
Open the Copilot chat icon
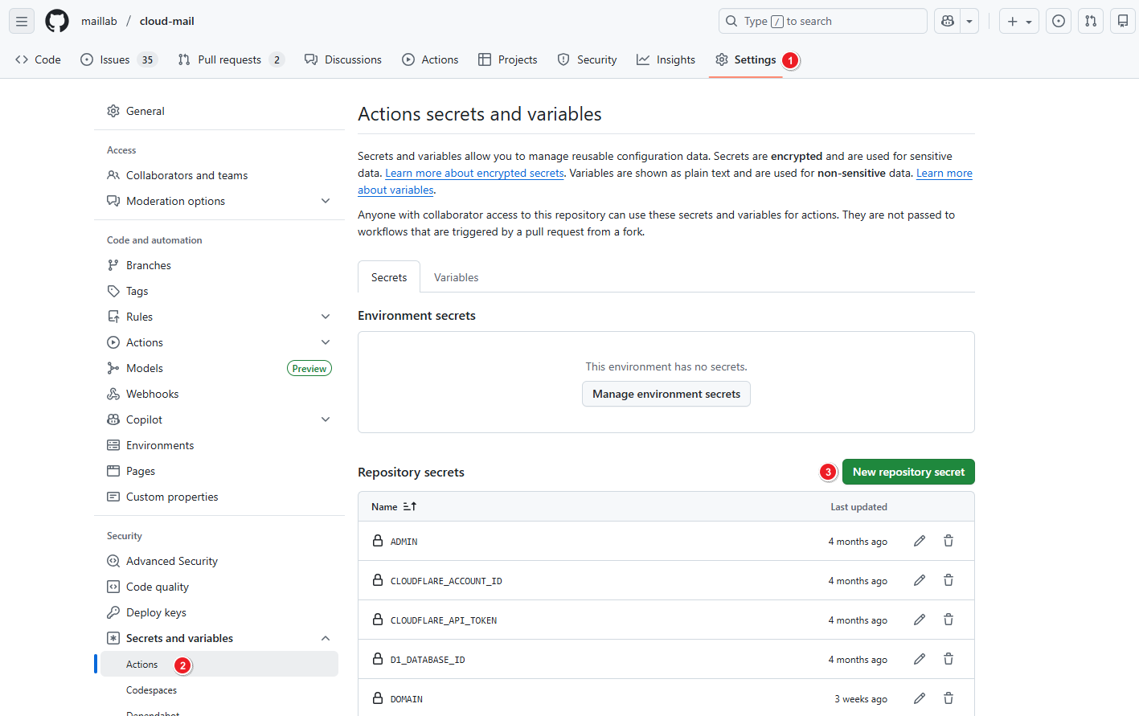tap(948, 22)
